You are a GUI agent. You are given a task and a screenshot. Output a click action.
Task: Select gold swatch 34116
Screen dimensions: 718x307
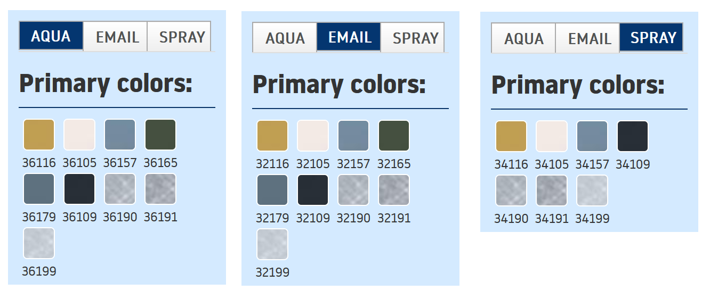click(x=511, y=136)
